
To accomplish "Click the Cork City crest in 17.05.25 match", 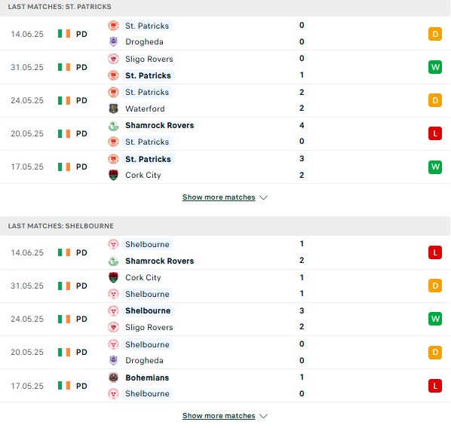I will pyautogui.click(x=113, y=175).
